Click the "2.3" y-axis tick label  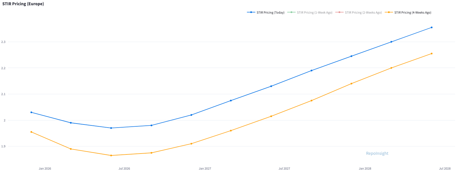click(3, 42)
